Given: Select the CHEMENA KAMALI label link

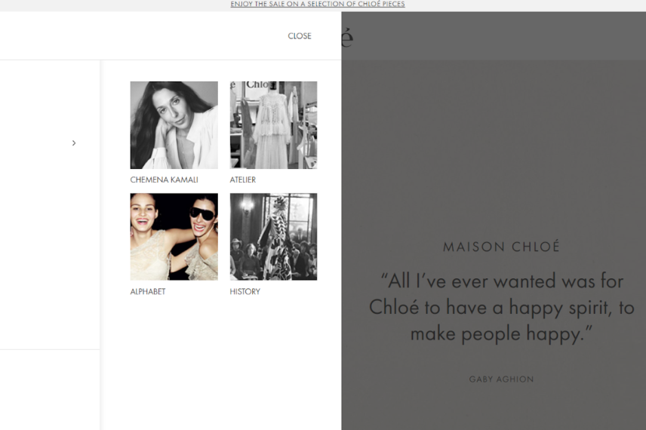Looking at the screenshot, I should (164, 180).
